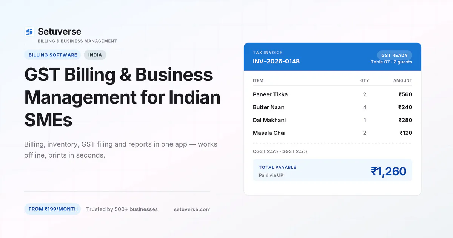
Task: Click the Setuverse brand name
Action: [59, 32]
